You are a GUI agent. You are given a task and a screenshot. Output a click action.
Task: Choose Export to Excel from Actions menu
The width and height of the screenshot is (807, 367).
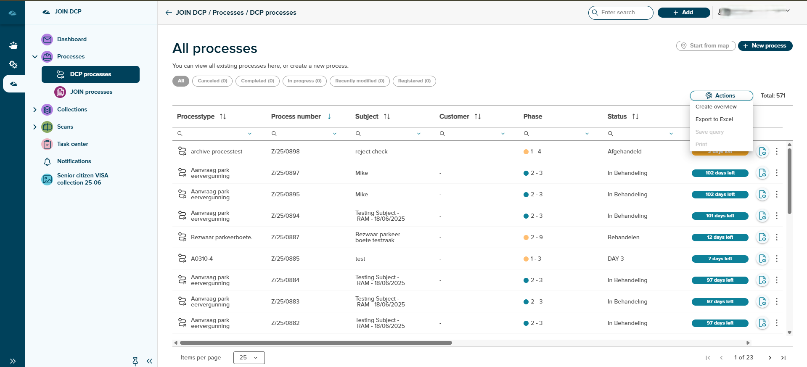click(x=714, y=119)
